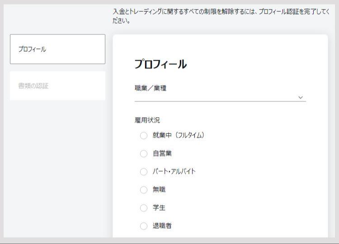The image size is (339, 244).
Task: Click the profile verification notice text
Action: coord(221,16)
